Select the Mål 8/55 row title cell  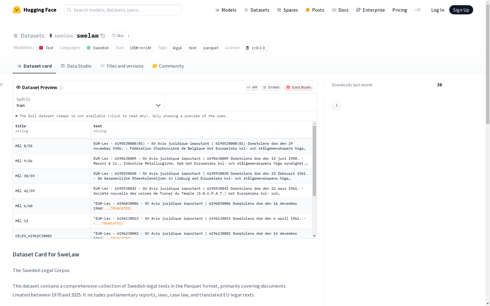tap(52, 146)
